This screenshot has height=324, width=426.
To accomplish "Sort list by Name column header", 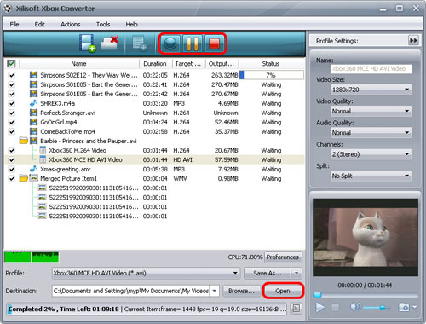I will click(78, 64).
